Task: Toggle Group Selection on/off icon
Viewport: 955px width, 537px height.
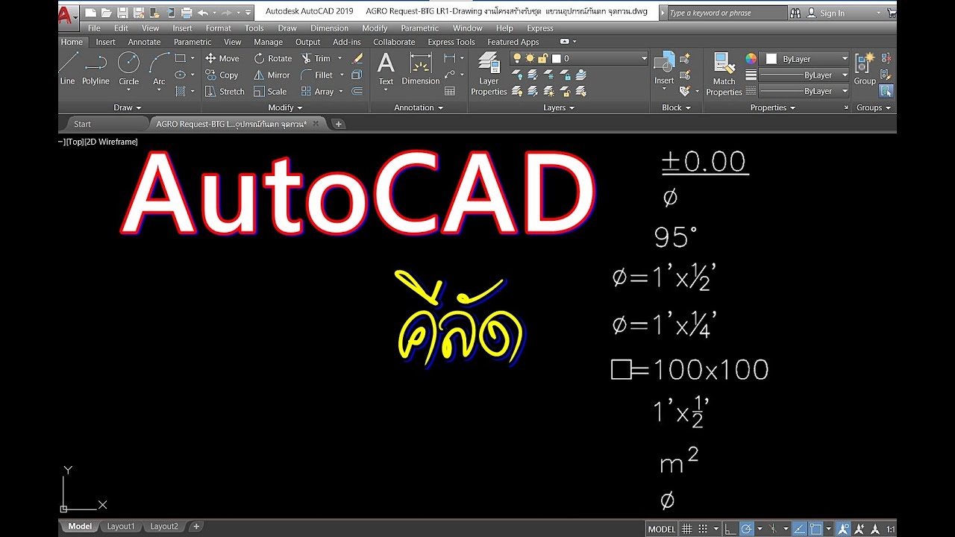Action: pos(886,91)
